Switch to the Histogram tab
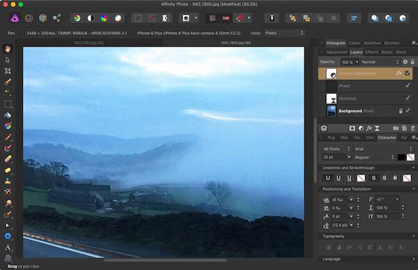 coord(336,43)
